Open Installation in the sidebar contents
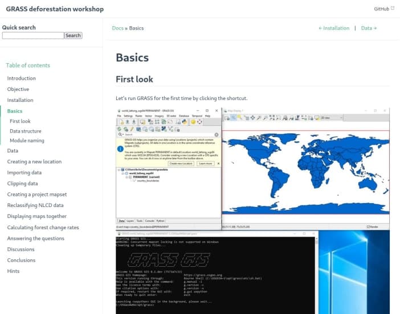The height and width of the screenshot is (314, 400). 20,100
